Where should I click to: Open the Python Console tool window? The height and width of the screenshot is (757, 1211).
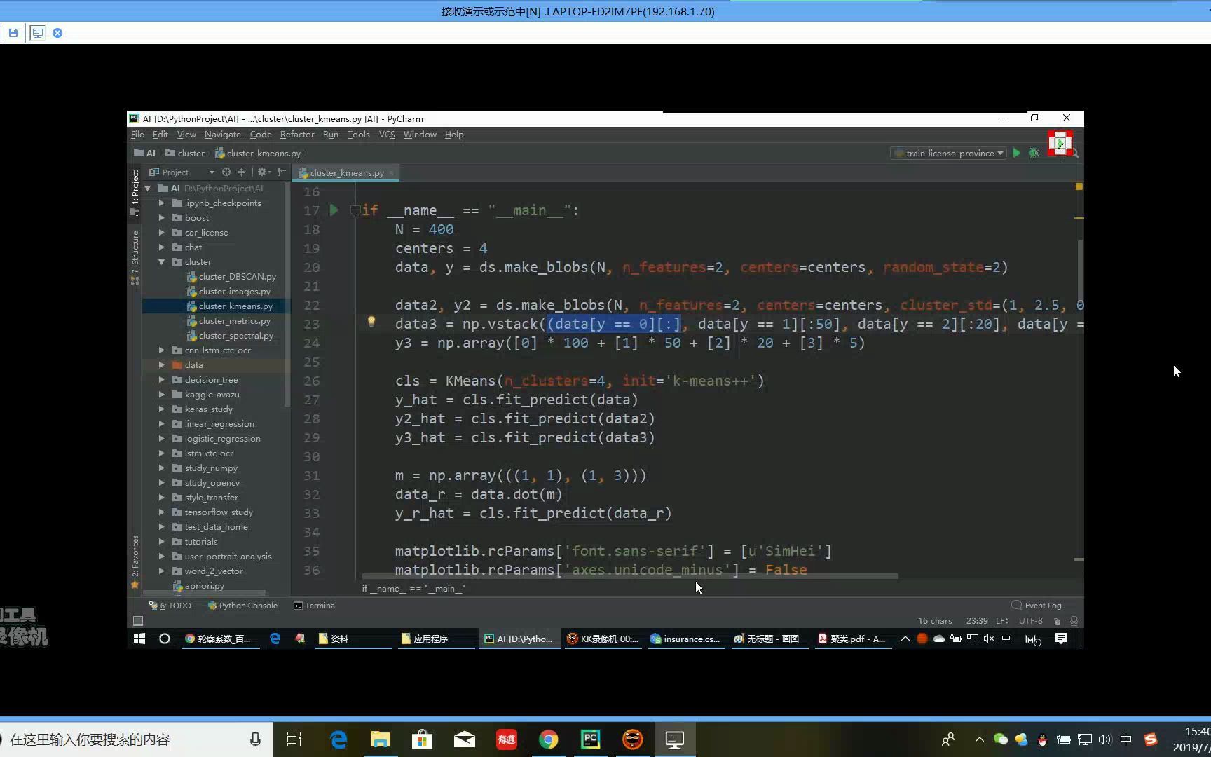coord(242,606)
